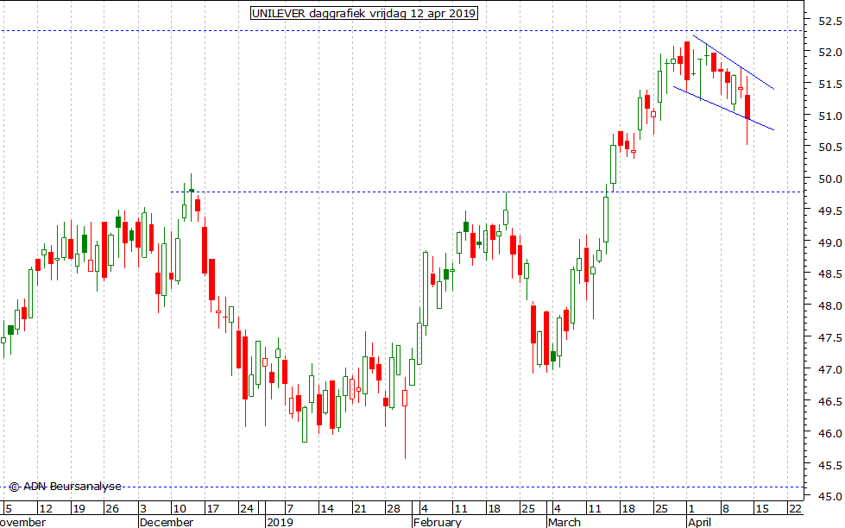Click the date label 17 in December
This screenshot has height=528, width=845.
[213, 509]
